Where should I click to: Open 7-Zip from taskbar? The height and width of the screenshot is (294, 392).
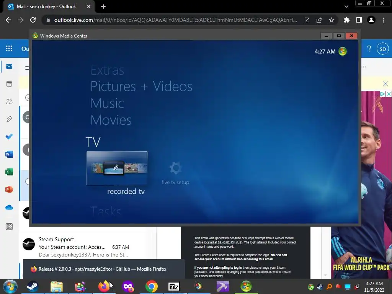point(174,286)
